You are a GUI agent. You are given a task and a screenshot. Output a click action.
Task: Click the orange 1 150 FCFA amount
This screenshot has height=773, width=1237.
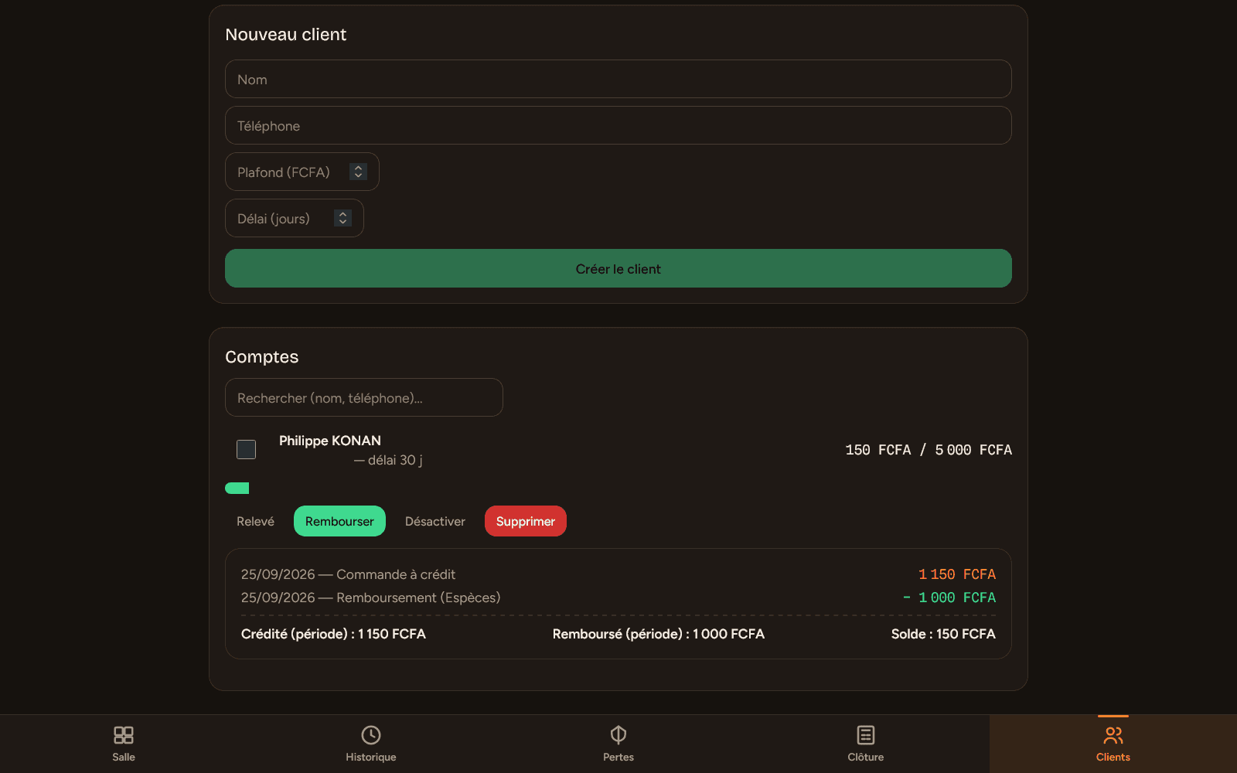tap(957, 574)
